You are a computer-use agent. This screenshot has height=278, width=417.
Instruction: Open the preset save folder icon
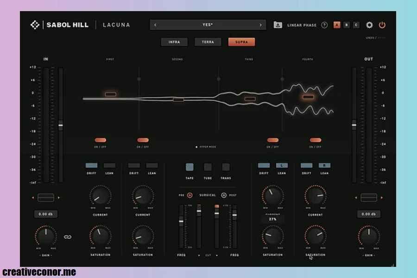tap(278, 25)
